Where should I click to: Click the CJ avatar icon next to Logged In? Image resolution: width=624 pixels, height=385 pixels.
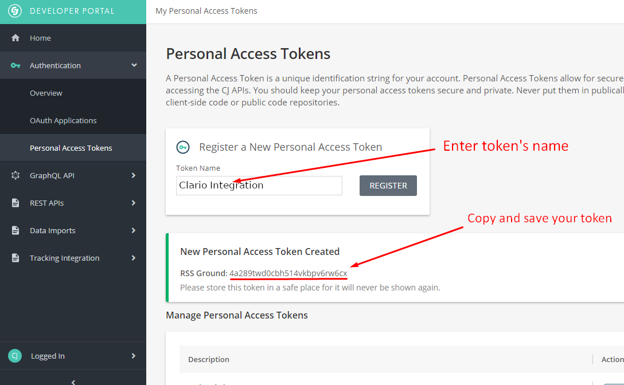pos(15,356)
